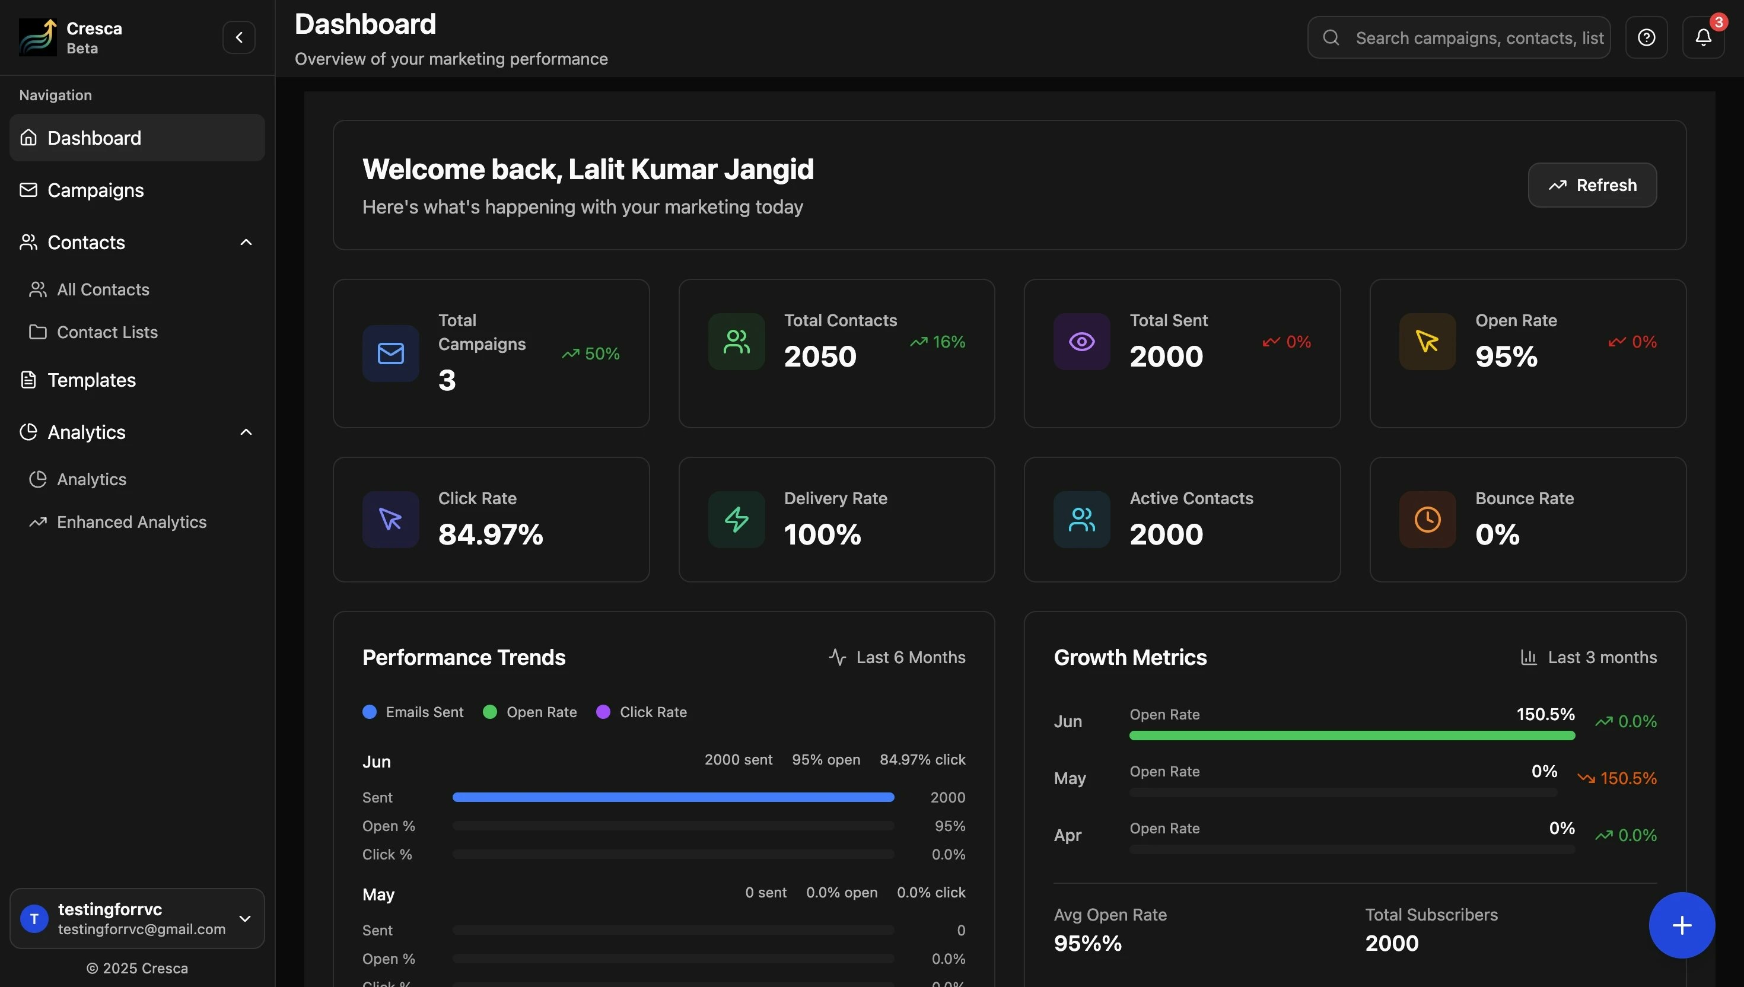Viewport: 1744px width, 987px height.
Task: Click the Jun Open Rate 150.5% value
Action: 1545,715
